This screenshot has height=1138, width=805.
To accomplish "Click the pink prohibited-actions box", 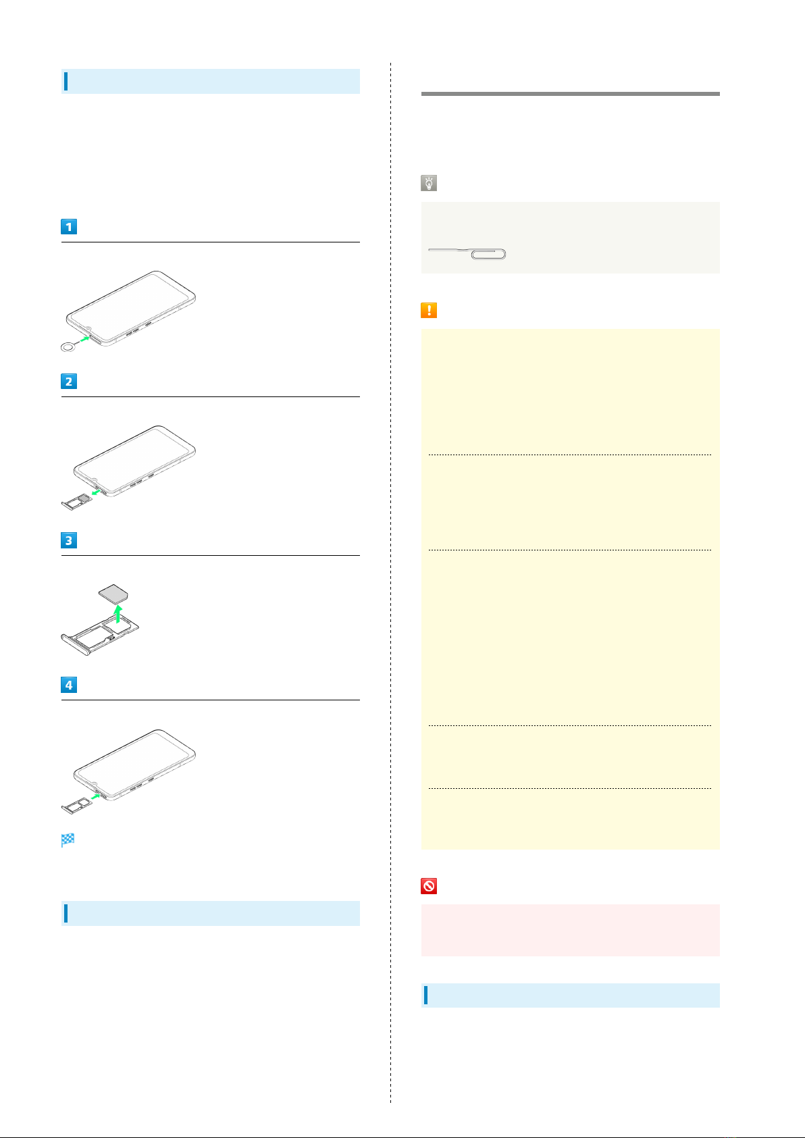I will pos(571,931).
